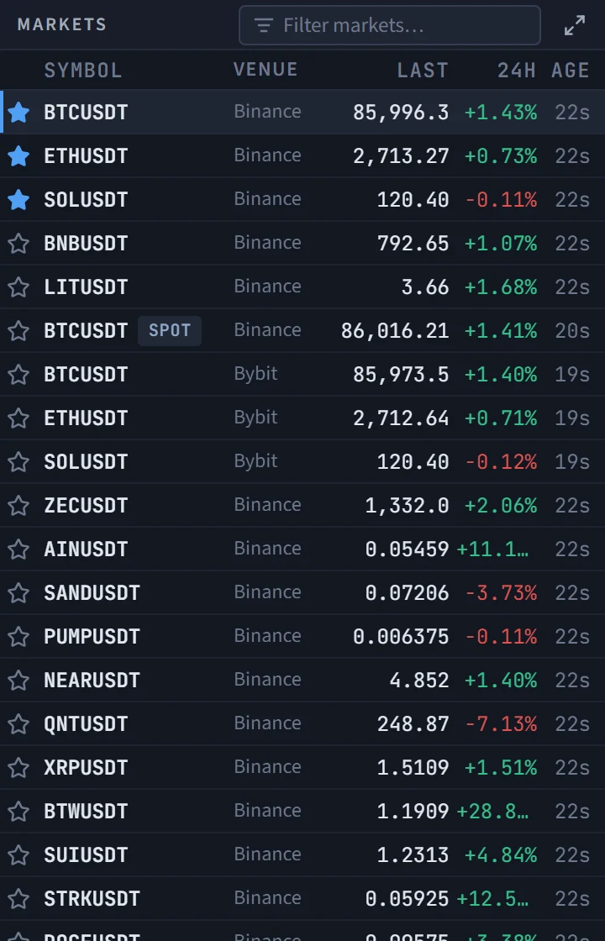The image size is (605, 941).
Task: Star the Bybit SOLUSDT -0.12% row
Action: tap(18, 461)
